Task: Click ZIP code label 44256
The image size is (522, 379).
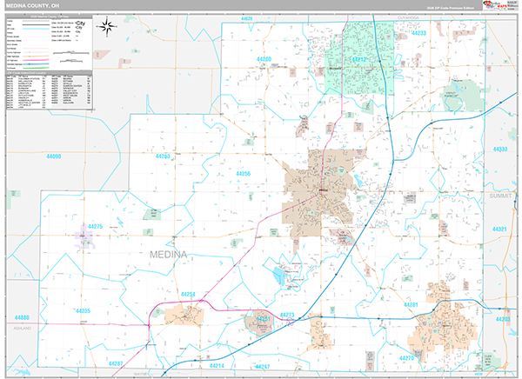Action: 243,174
